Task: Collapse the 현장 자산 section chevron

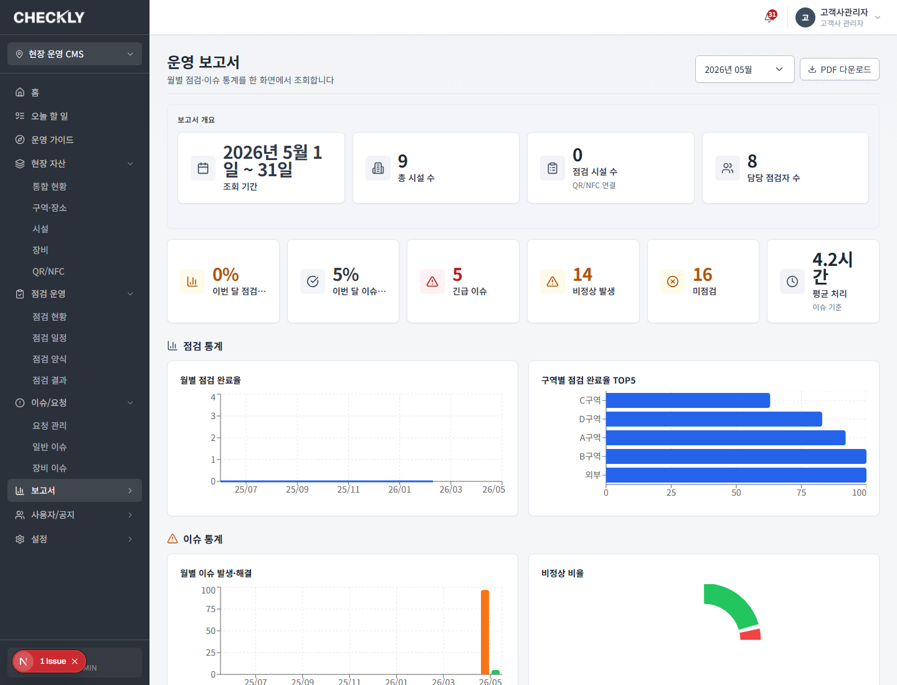Action: pyautogui.click(x=130, y=163)
